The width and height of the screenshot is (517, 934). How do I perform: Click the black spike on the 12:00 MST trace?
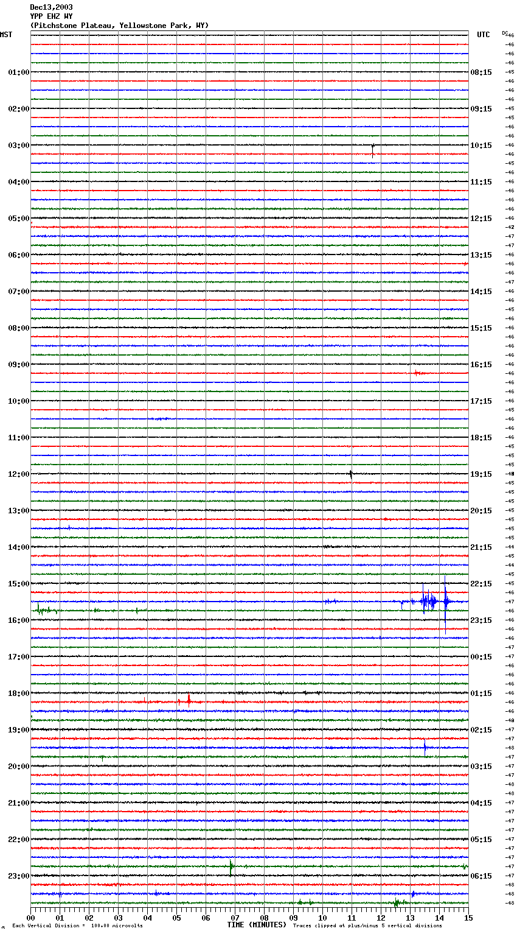coord(351,474)
